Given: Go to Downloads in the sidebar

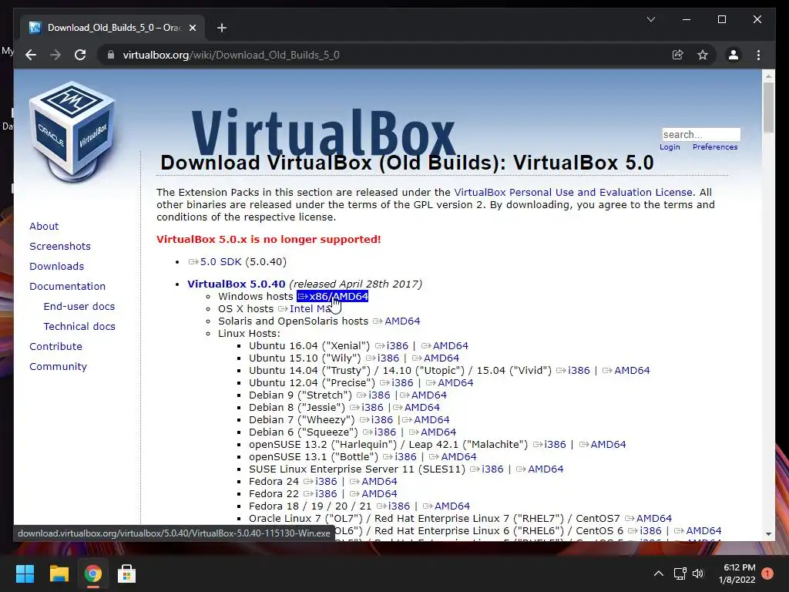Looking at the screenshot, I should pos(56,266).
